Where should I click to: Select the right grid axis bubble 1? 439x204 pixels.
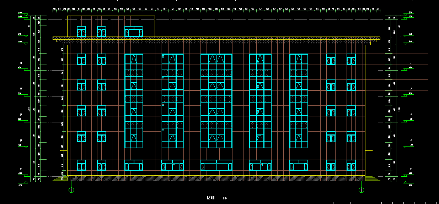361,190
